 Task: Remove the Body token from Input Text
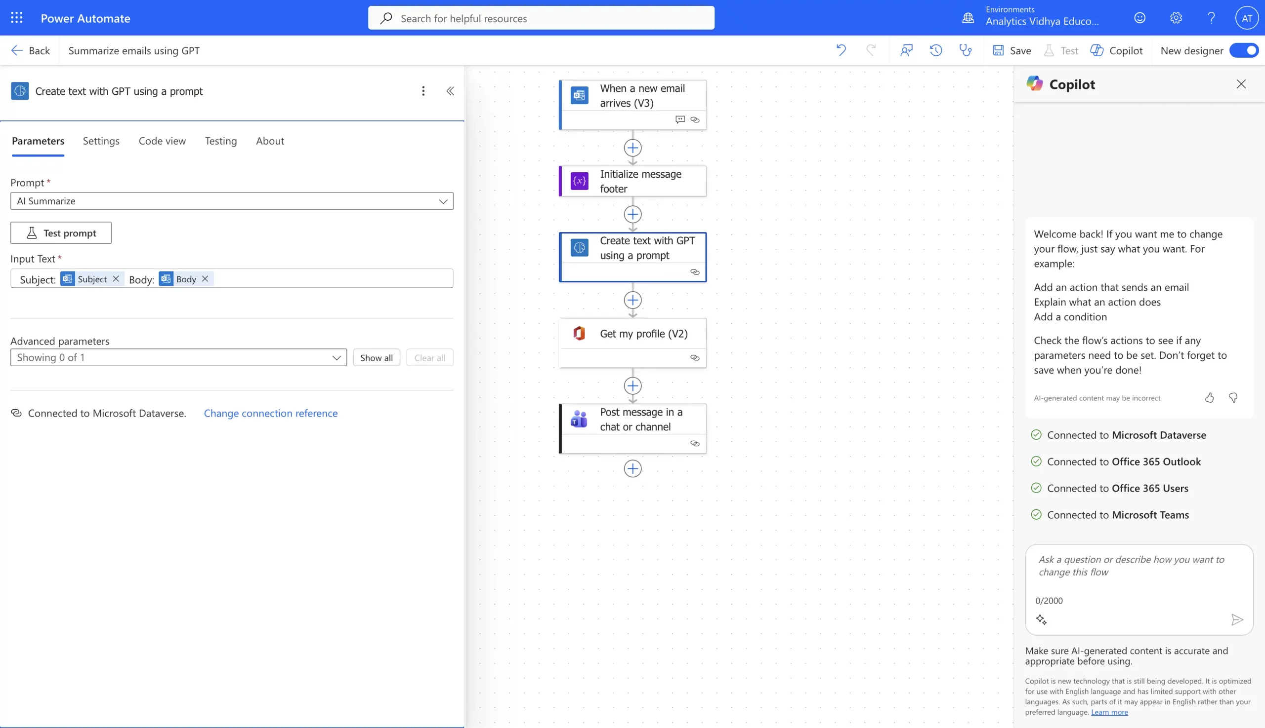point(205,278)
